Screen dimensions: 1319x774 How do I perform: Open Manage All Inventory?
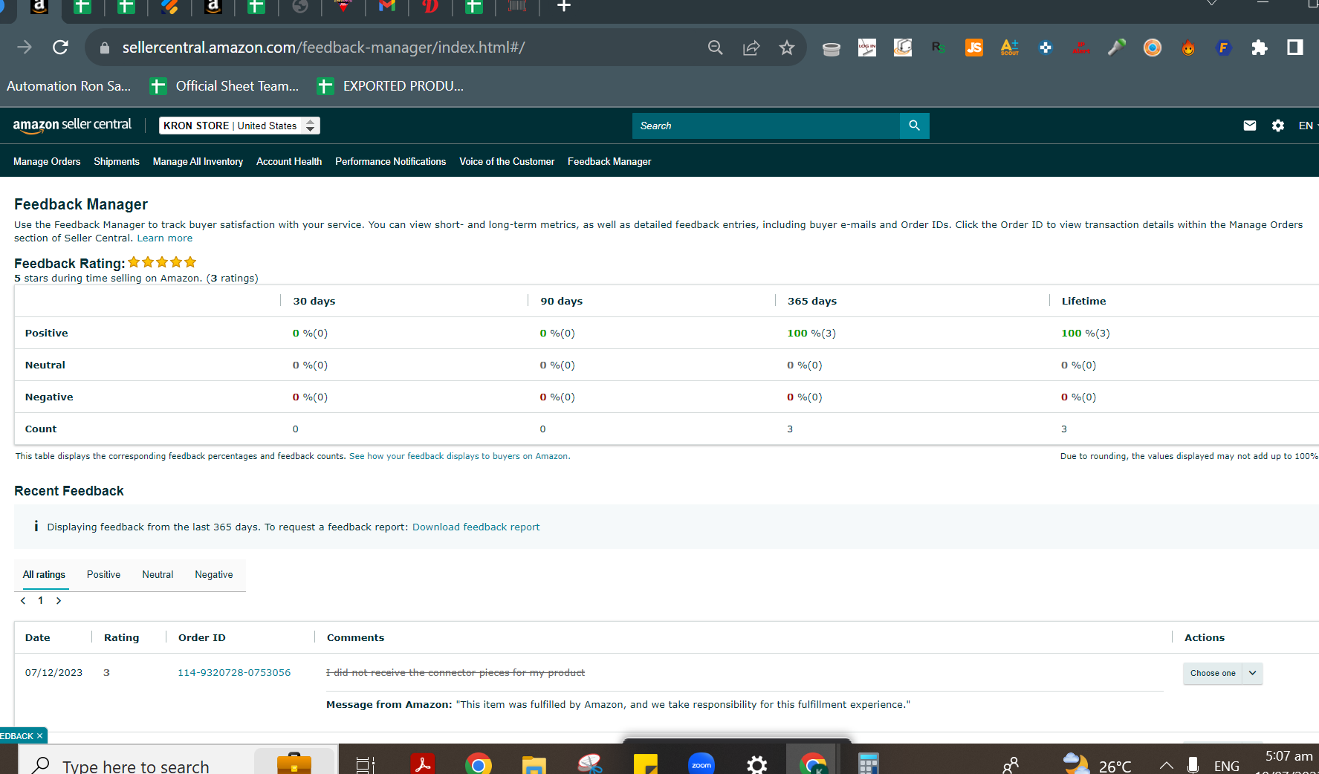(x=198, y=161)
